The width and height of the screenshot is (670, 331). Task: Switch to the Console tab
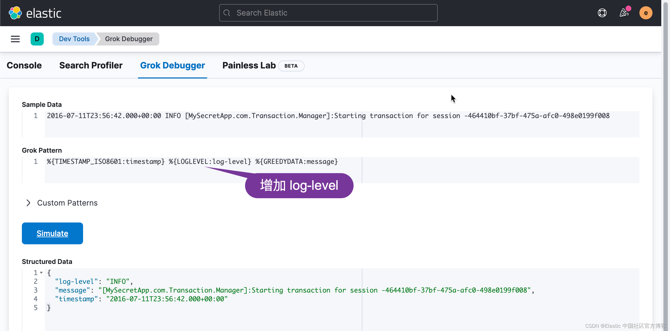(x=24, y=65)
